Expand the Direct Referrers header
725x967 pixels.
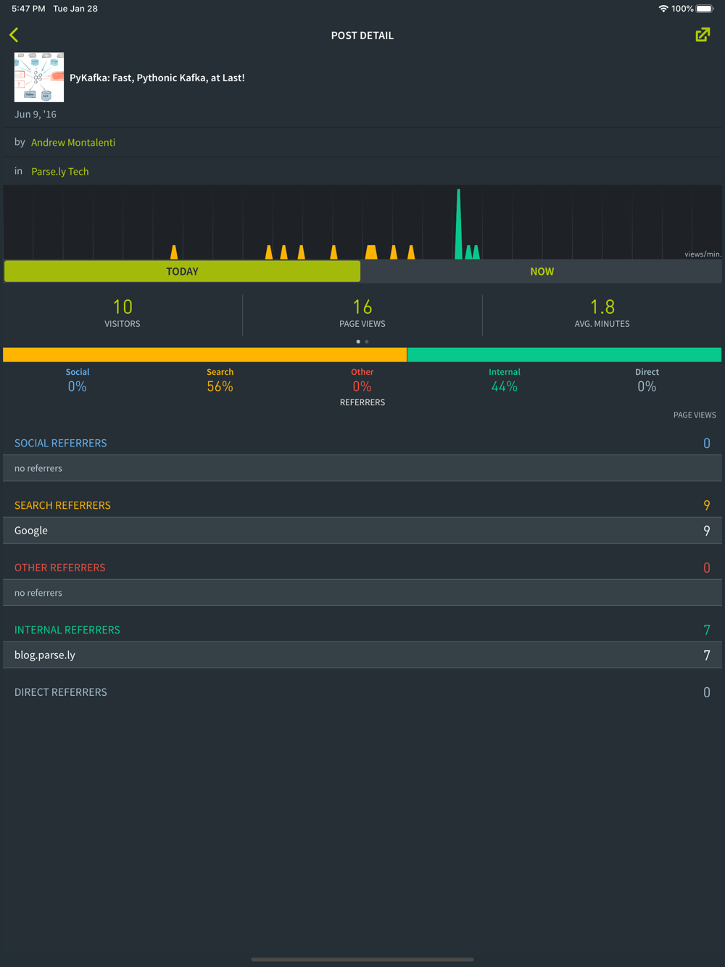click(x=61, y=692)
